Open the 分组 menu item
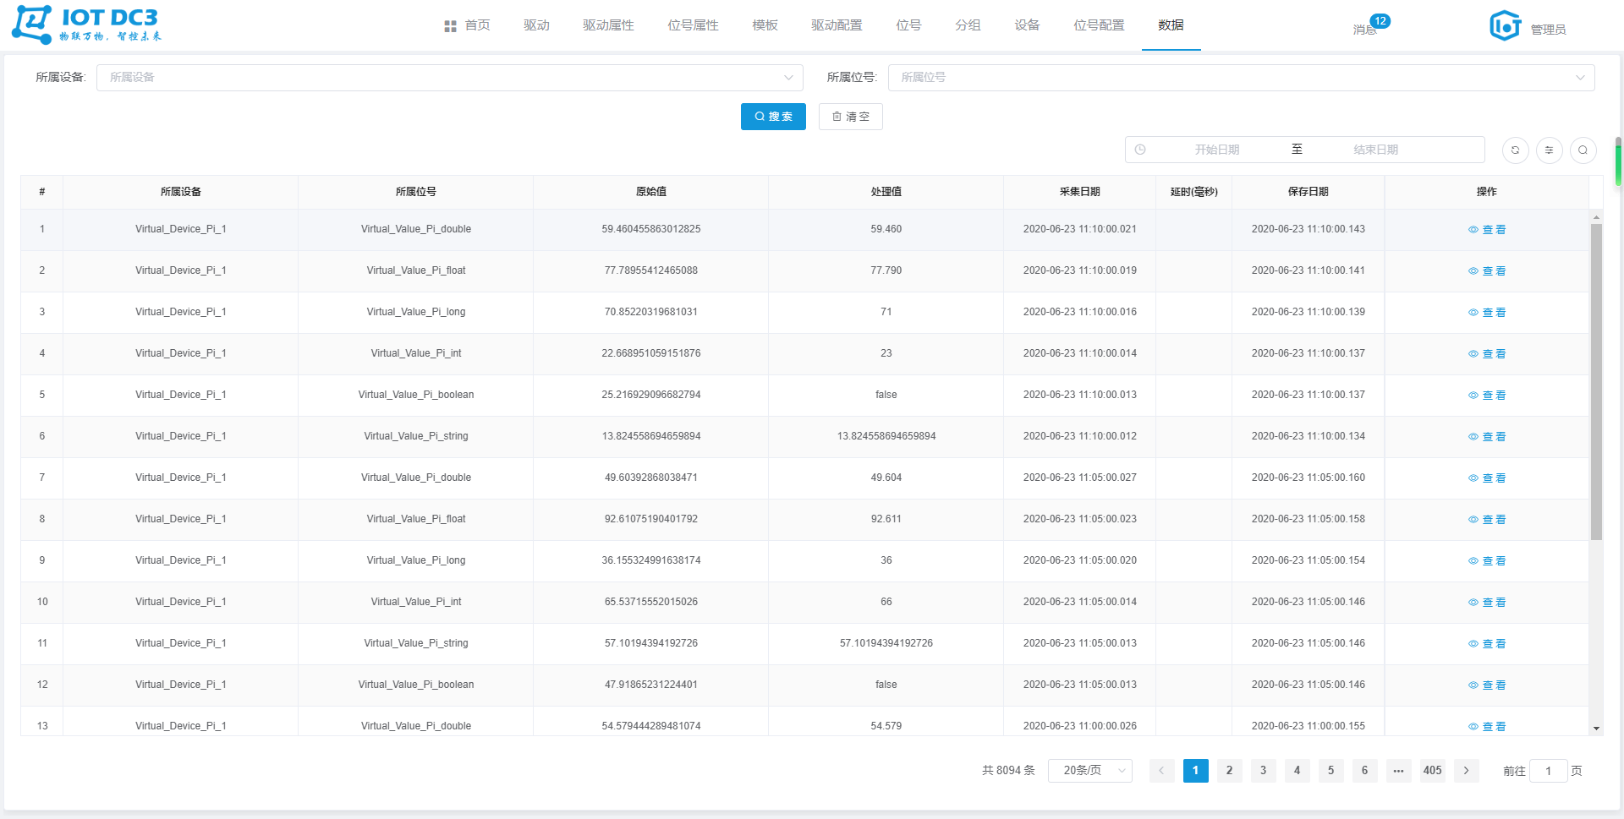1624x819 pixels. pos(968,25)
